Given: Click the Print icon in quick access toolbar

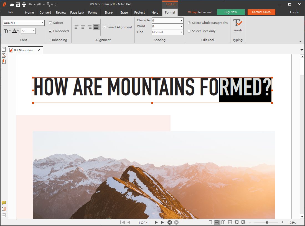Looking at the screenshot, I should click(24, 4).
